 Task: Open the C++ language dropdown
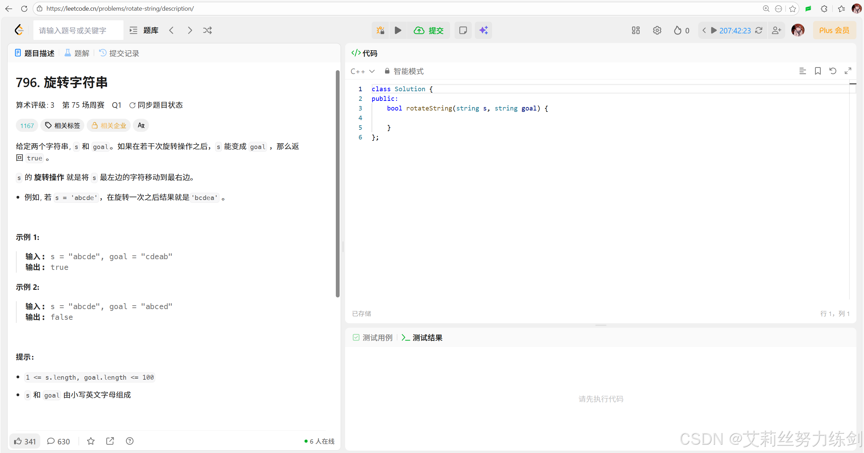[x=362, y=71]
